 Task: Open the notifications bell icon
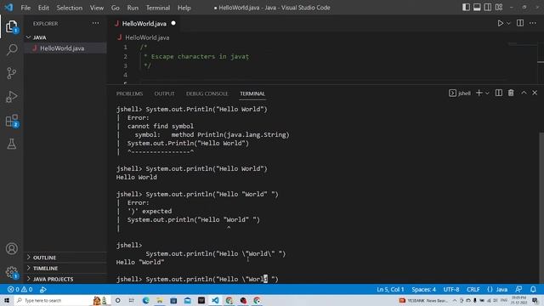pos(533,289)
